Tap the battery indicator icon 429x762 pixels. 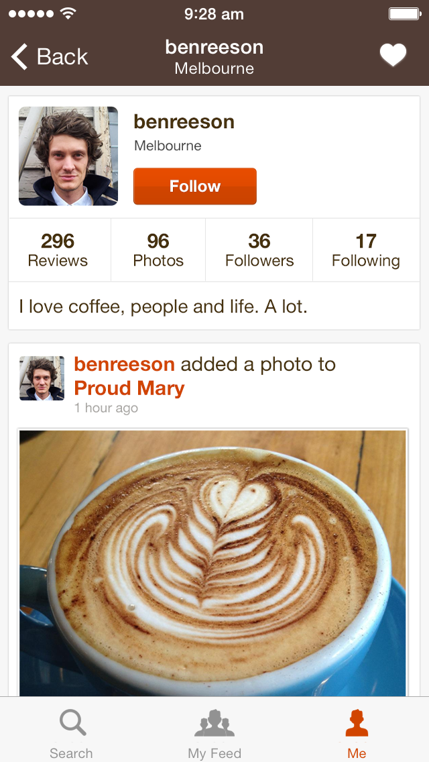[x=404, y=13]
